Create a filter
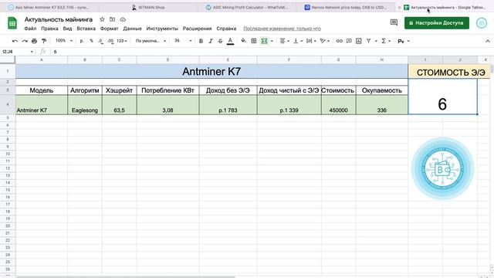 coord(369,41)
